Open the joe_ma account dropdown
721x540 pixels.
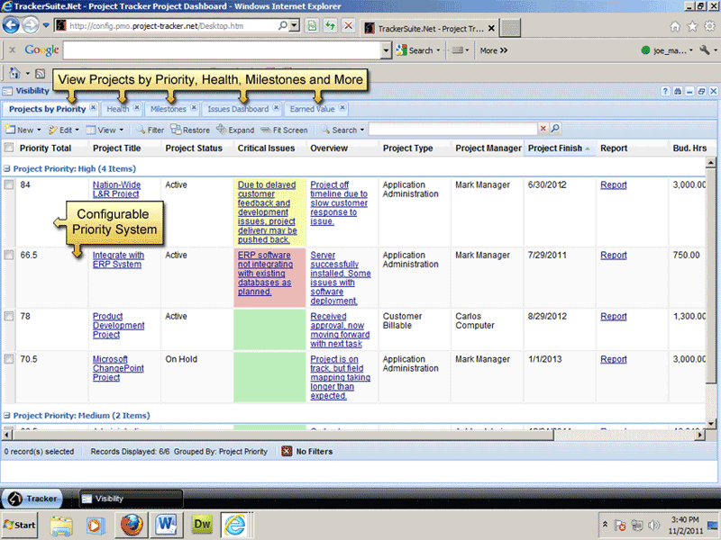pyautogui.click(x=669, y=50)
